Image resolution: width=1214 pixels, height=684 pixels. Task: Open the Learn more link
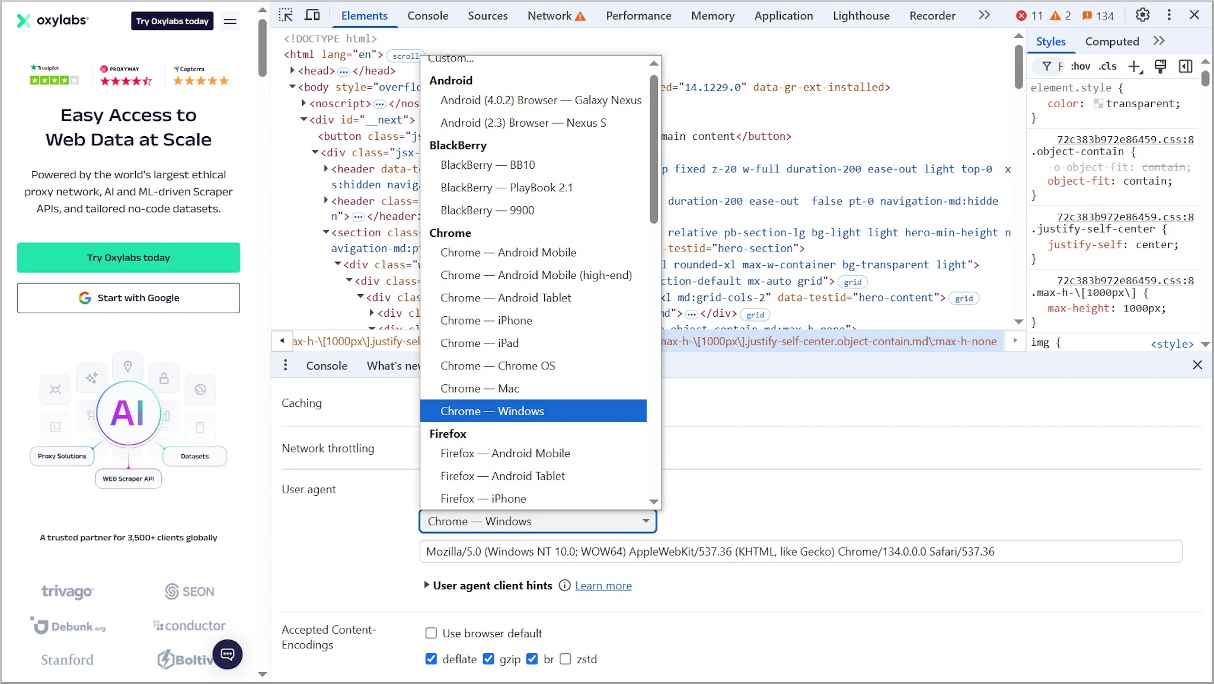[603, 586]
